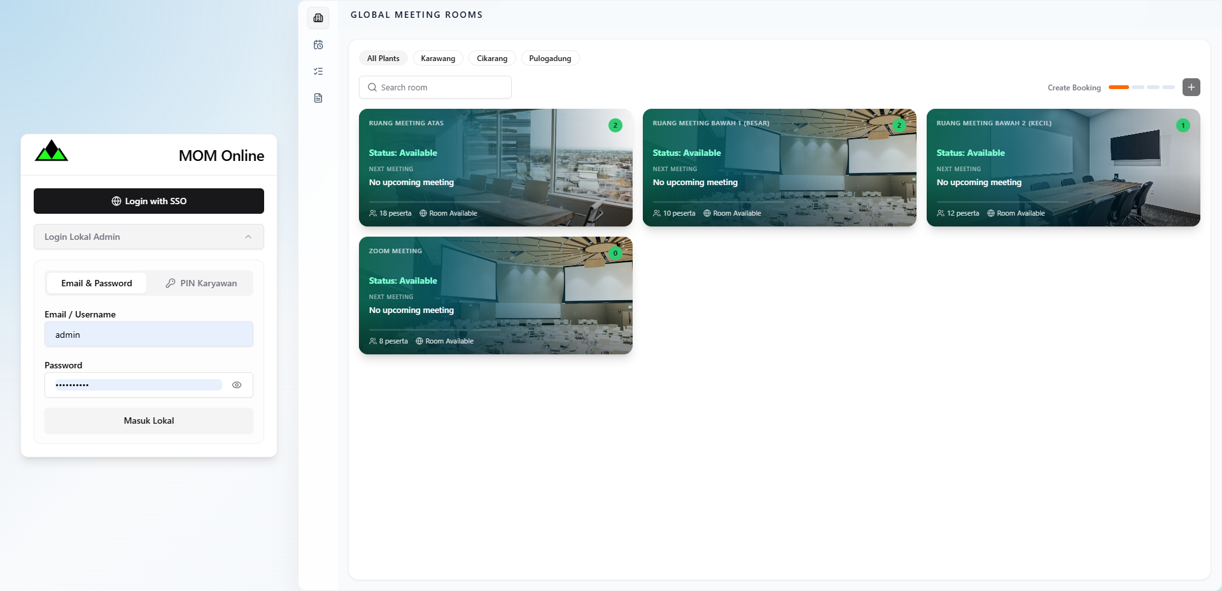Click the Global Meeting Rooms heading
The height and width of the screenshot is (591, 1222).
417,15
